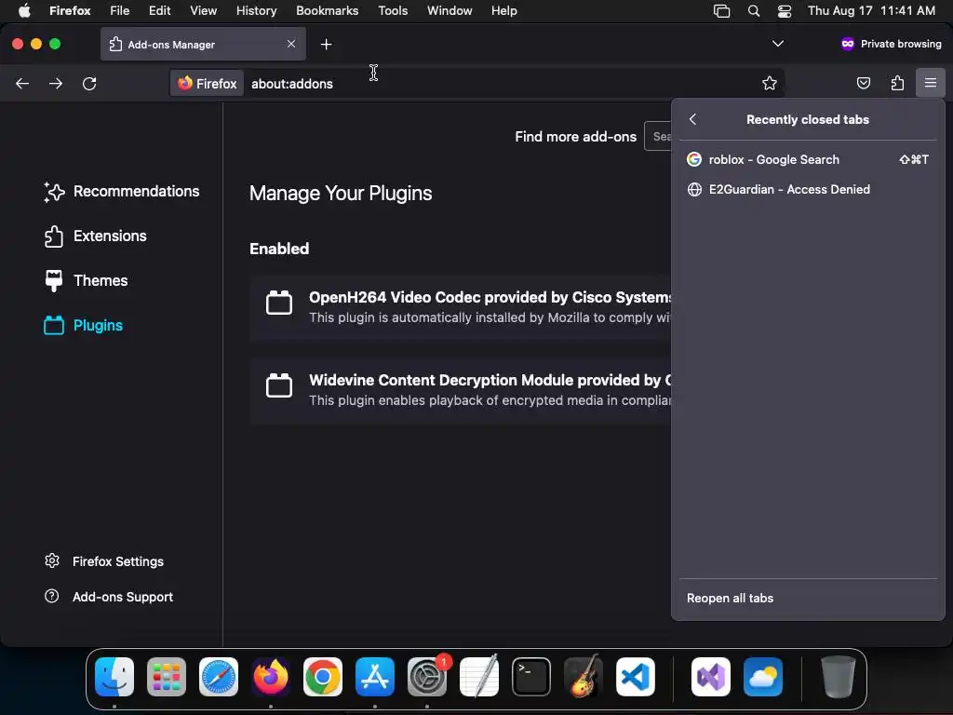Launch Google Chrome from the dock
This screenshot has width=953, height=715.
[323, 677]
